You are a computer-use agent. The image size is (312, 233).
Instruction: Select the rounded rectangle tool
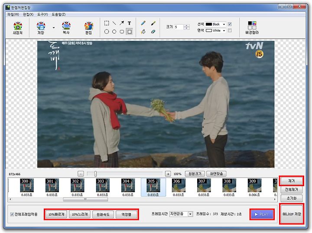coord(122,32)
